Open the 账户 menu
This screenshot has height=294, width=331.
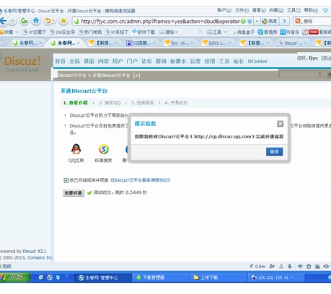pyautogui.click(x=224, y=10)
